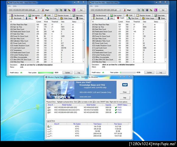Click drive 3 icon in Physical Drive list
This screenshot has height=147, width=177.
coord(48,112)
